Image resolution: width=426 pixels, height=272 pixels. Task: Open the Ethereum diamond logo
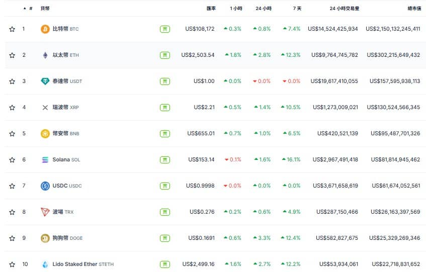(45, 55)
